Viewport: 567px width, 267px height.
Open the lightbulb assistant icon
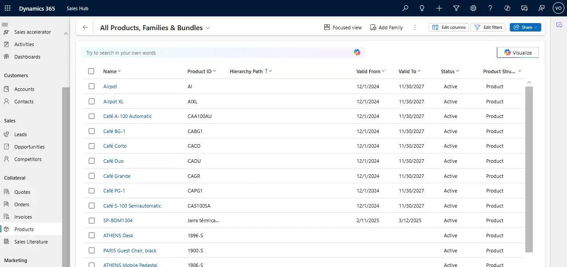click(422, 8)
